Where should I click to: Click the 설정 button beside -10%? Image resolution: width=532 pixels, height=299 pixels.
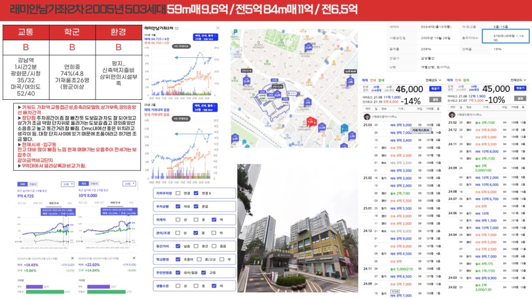[521, 99]
